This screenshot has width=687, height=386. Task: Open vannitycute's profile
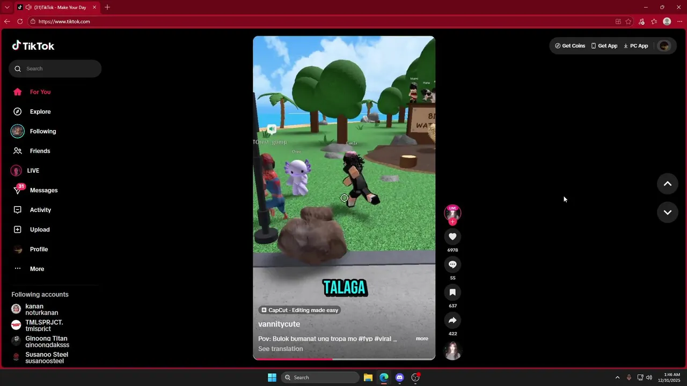279,324
